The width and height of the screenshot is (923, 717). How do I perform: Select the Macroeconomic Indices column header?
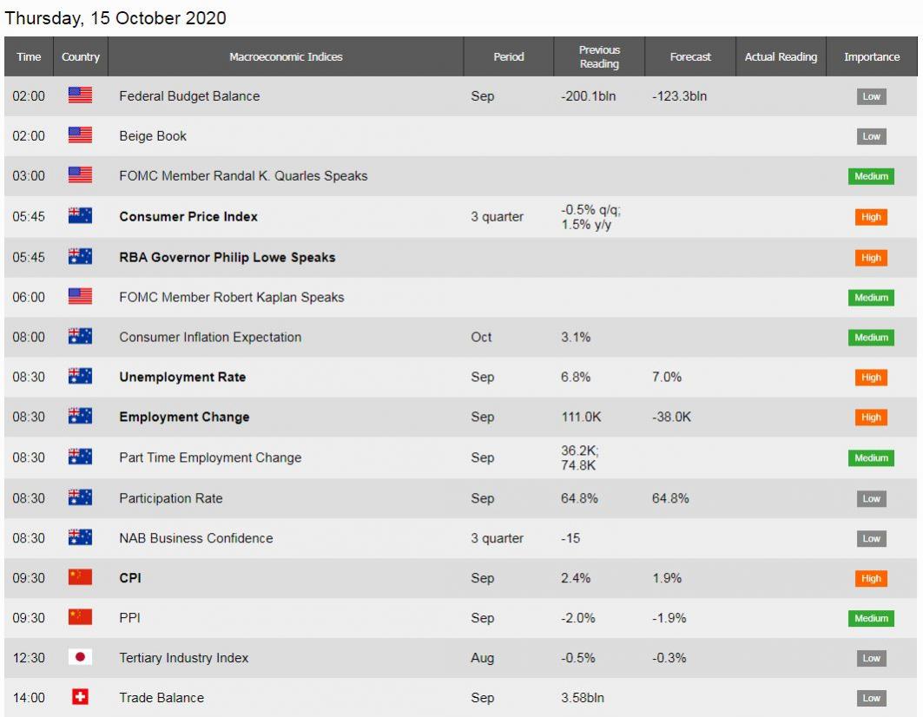point(286,56)
